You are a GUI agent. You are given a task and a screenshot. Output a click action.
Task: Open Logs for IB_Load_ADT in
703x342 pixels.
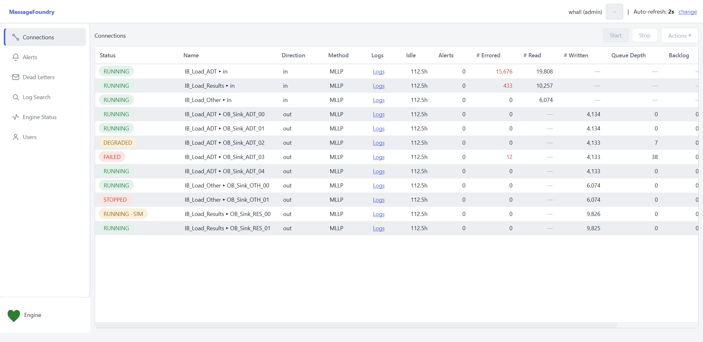tap(378, 72)
